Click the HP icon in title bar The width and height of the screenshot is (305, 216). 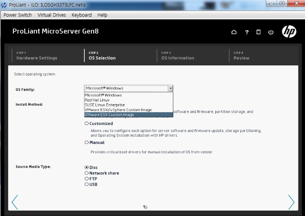coord(4,5)
